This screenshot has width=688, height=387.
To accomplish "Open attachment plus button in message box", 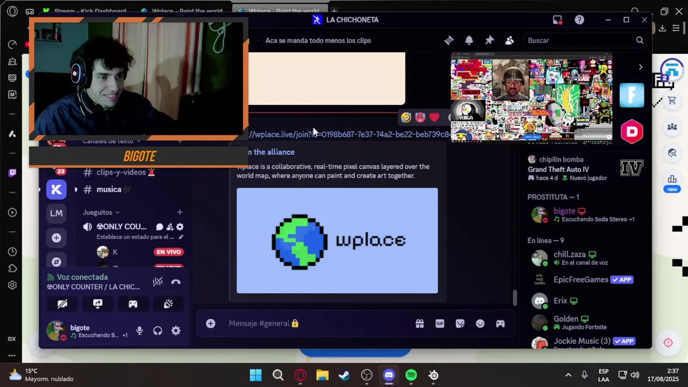I will (x=211, y=324).
